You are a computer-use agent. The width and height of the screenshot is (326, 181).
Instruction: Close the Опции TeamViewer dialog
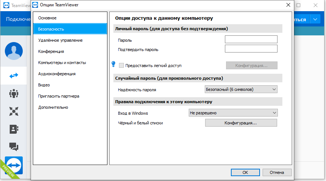coord(288,5)
